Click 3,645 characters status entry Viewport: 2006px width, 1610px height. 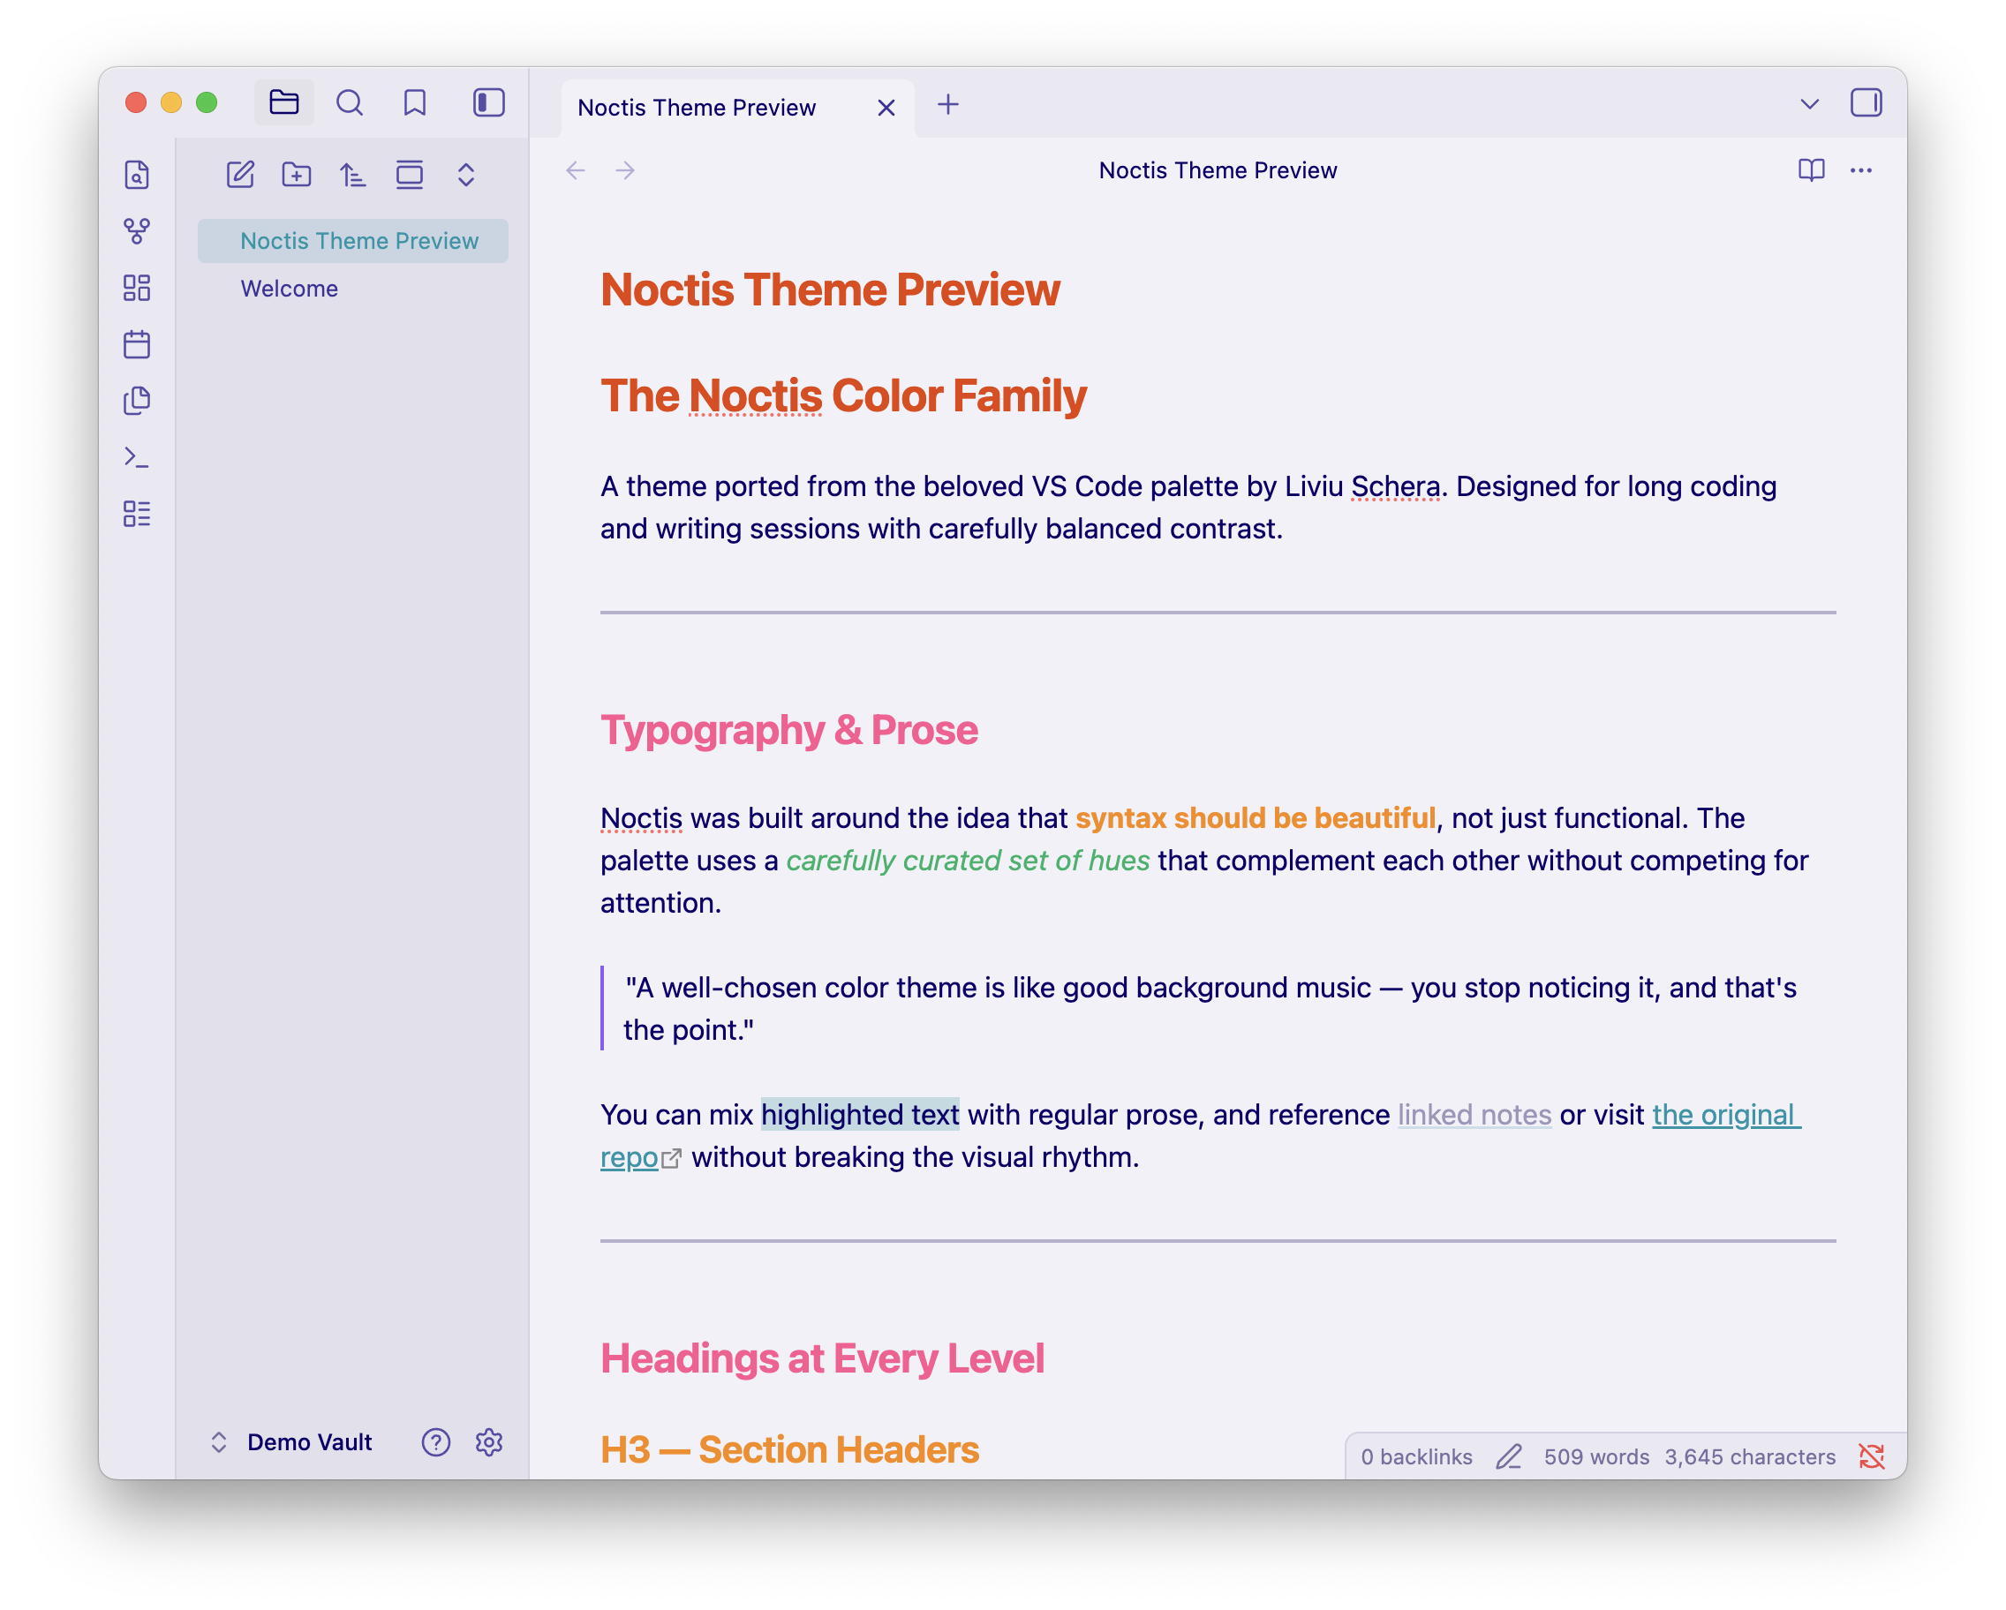[x=1749, y=1456]
